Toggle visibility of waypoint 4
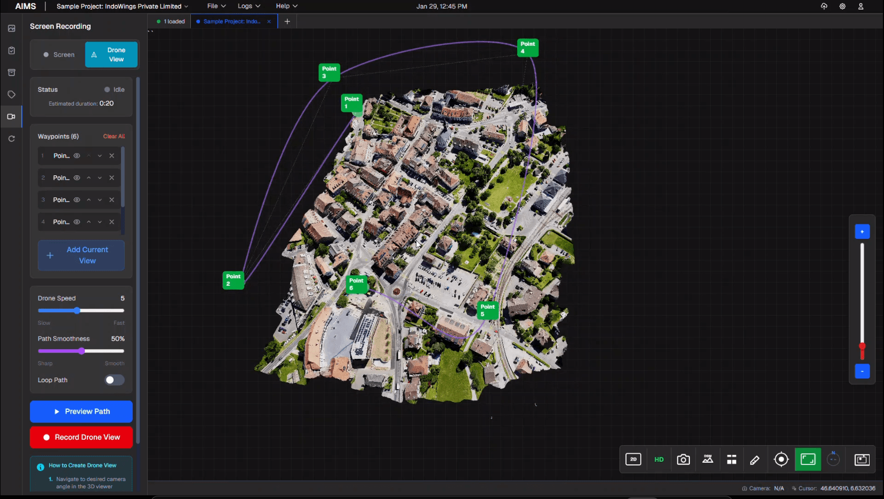 pyautogui.click(x=77, y=222)
